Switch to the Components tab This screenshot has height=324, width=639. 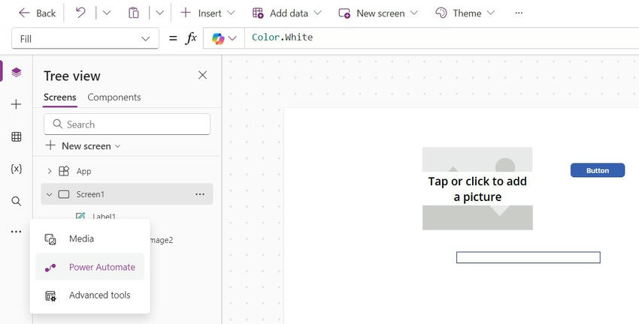point(114,97)
